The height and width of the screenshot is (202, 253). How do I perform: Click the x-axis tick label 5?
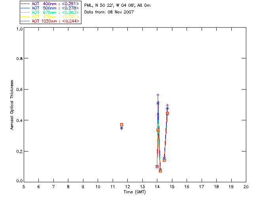[x=24, y=187]
